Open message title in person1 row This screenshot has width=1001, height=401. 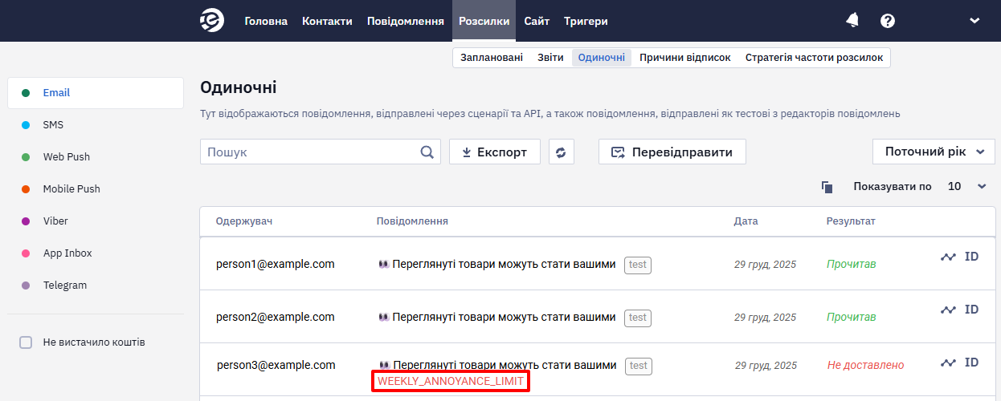496,264
